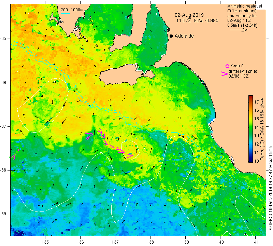
Task: Click the magenta Argo circle legend symbol
Action: (227, 66)
